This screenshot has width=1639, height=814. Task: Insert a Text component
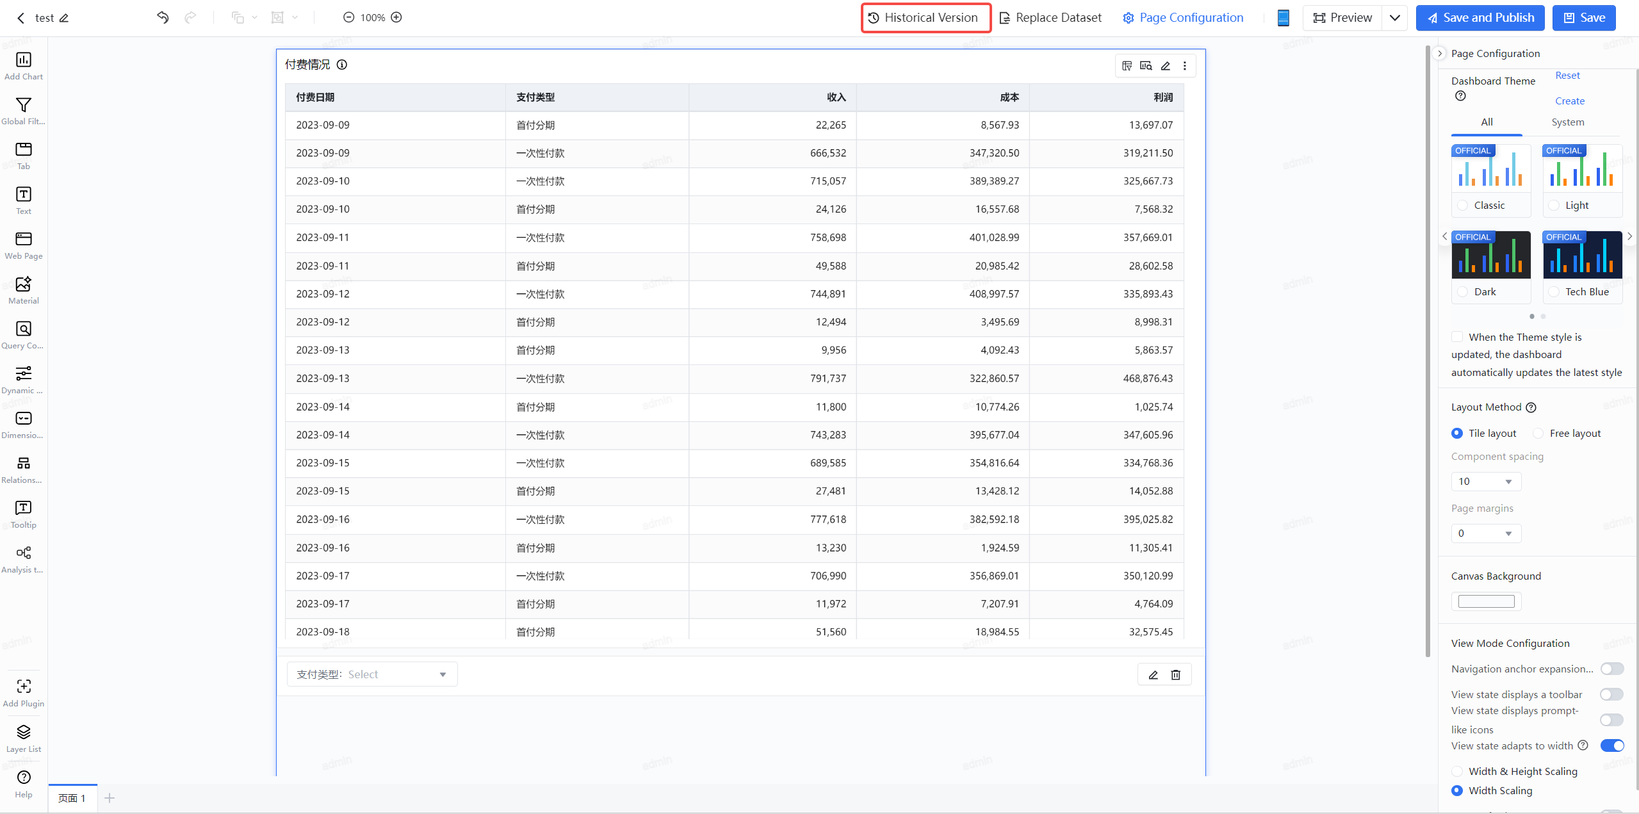(24, 201)
